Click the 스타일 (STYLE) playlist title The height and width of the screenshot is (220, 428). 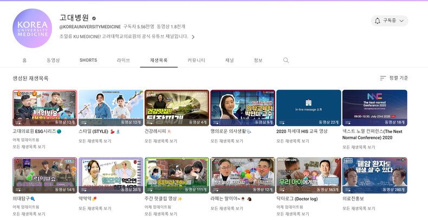pos(99,131)
